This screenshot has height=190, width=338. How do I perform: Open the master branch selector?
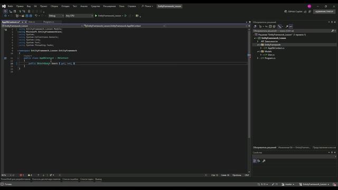pyautogui.click(x=288, y=184)
